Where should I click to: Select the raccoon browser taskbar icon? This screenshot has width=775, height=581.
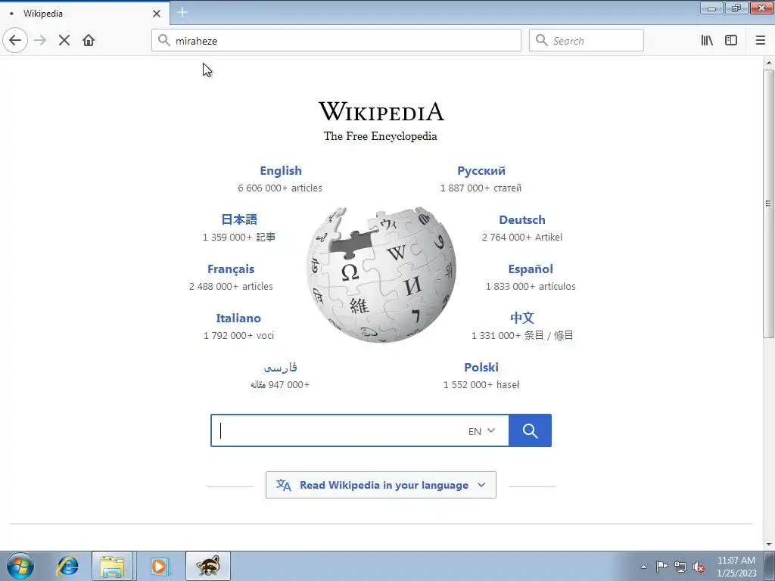click(x=208, y=566)
